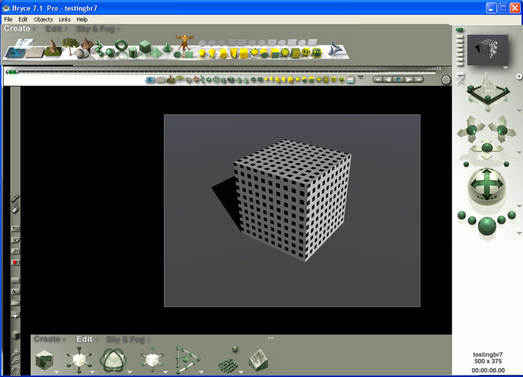Open the Materials Lab from the Edit palette

44,358
